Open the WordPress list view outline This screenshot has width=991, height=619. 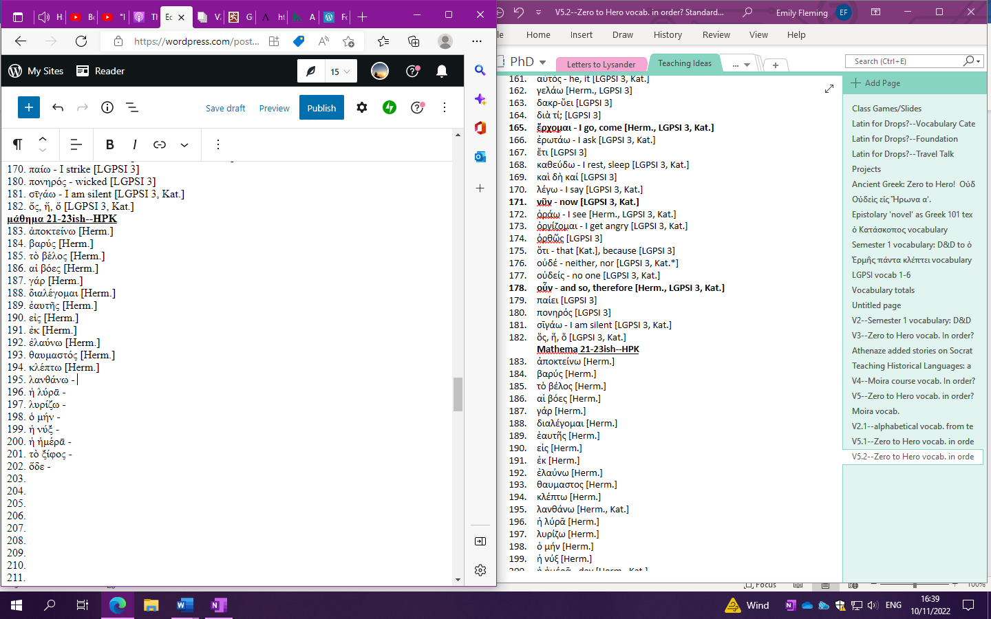(132, 107)
